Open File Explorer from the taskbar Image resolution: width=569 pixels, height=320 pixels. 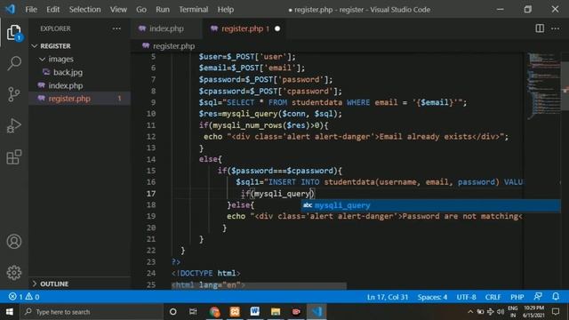tap(276, 312)
